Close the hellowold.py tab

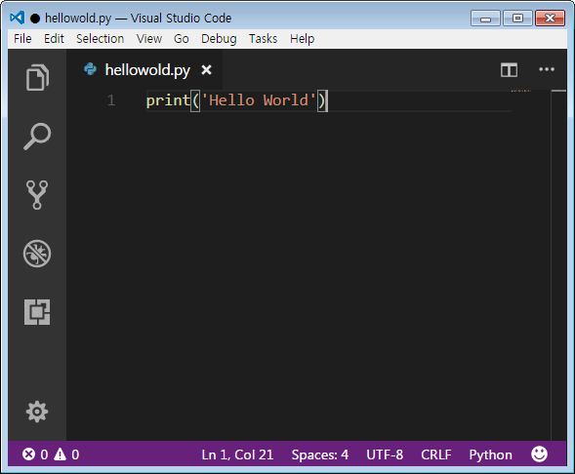[206, 69]
